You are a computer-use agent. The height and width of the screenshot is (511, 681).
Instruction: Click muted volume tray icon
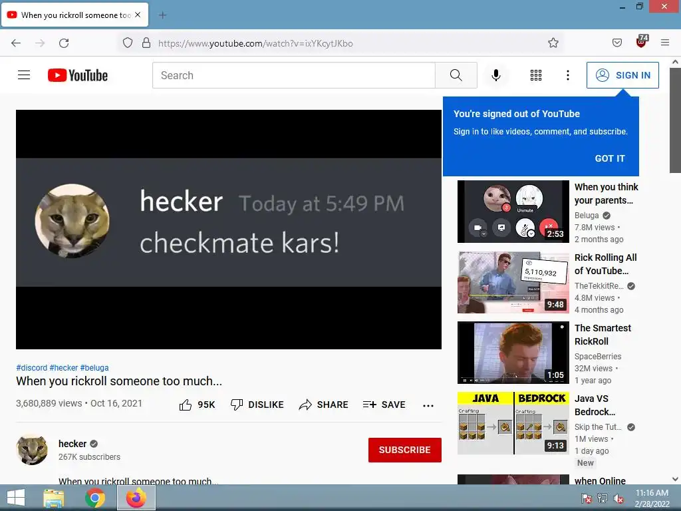coord(618,498)
